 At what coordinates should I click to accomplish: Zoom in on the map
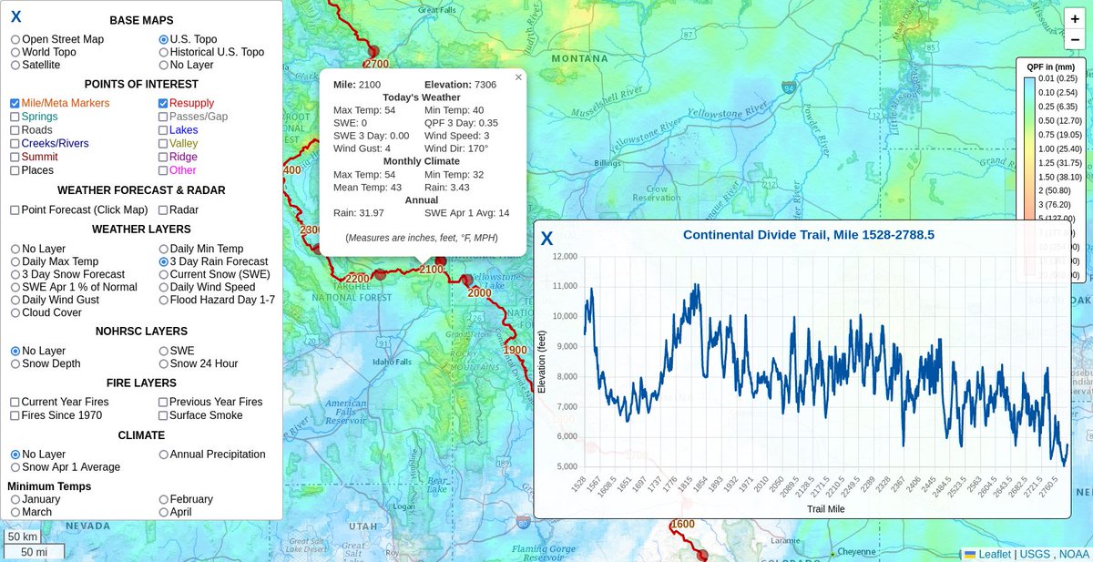click(x=1075, y=18)
